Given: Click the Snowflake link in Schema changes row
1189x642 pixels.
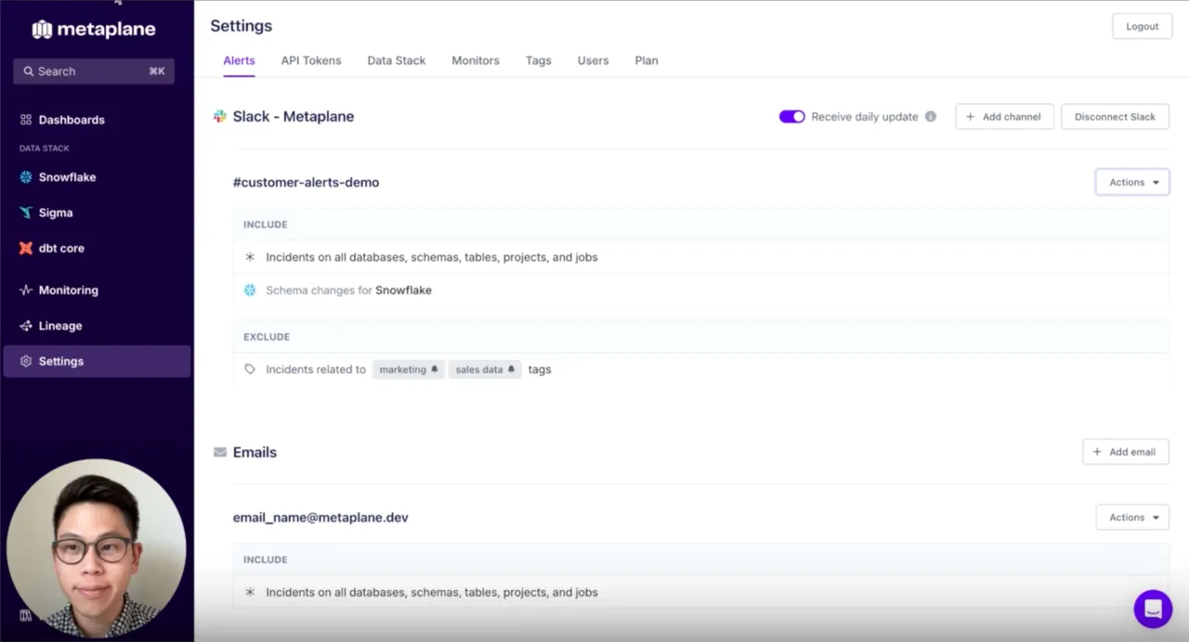Looking at the screenshot, I should pyautogui.click(x=403, y=290).
